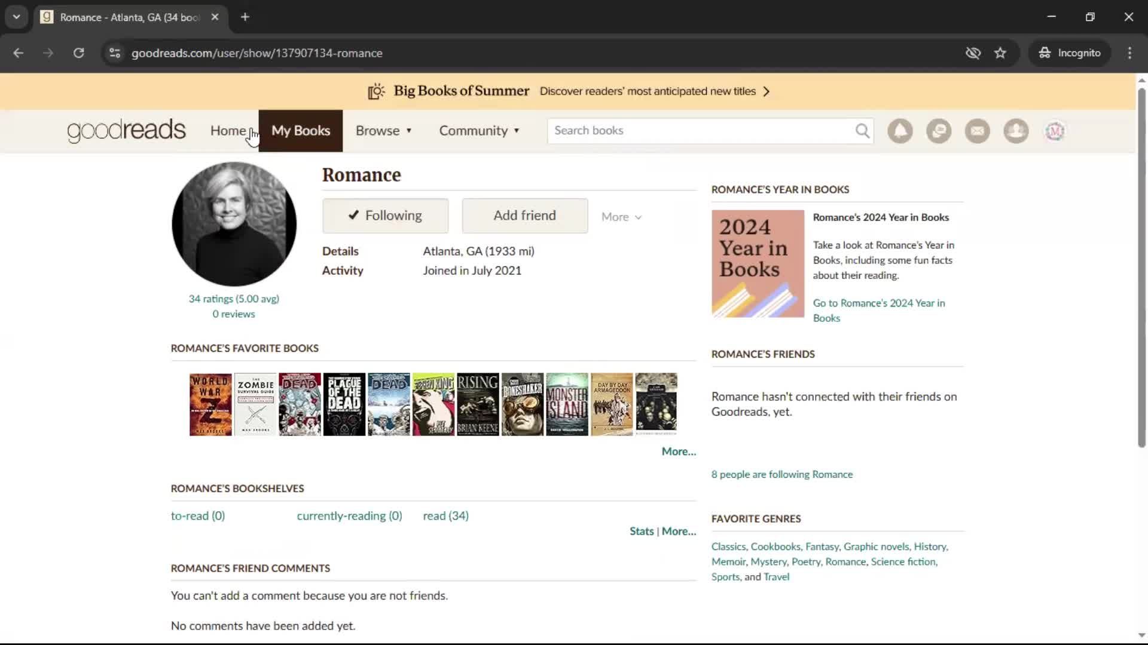Open the My Books menu item
The image size is (1148, 645).
coord(301,131)
